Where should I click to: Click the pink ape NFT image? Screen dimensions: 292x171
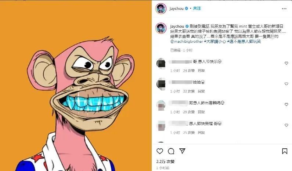76,85
